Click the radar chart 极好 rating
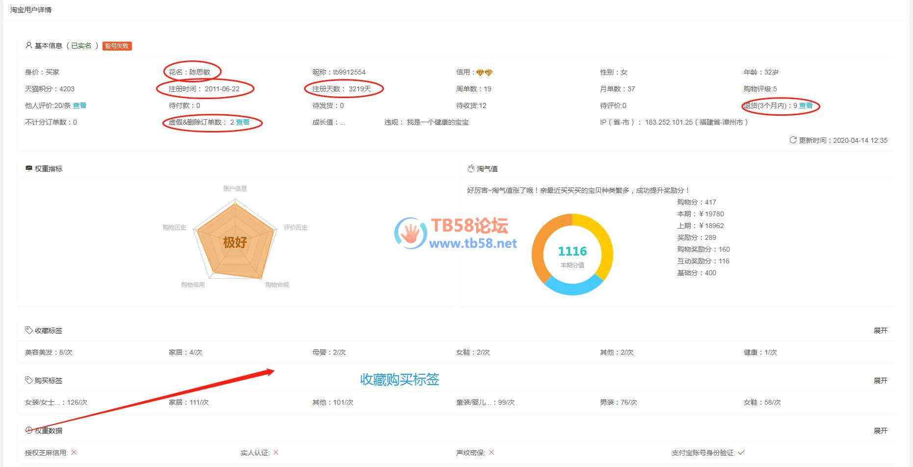 coord(235,242)
